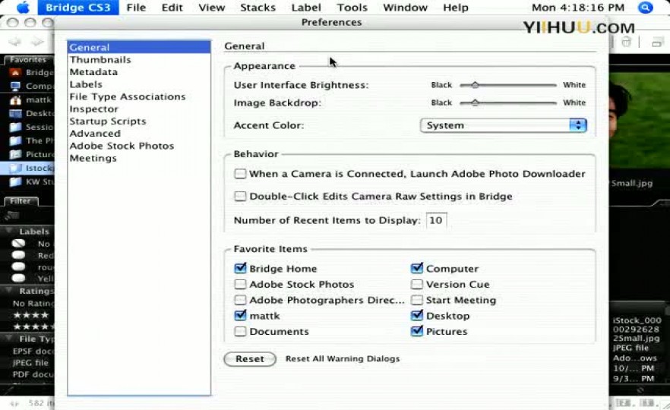Filter by JPEG file type

point(30,363)
